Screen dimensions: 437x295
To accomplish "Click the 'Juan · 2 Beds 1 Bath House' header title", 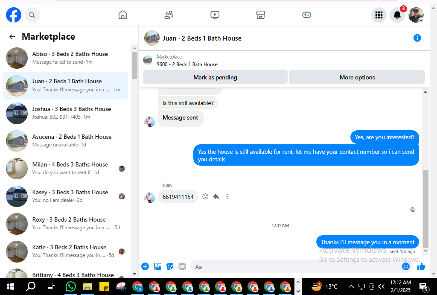I will (x=202, y=38).
